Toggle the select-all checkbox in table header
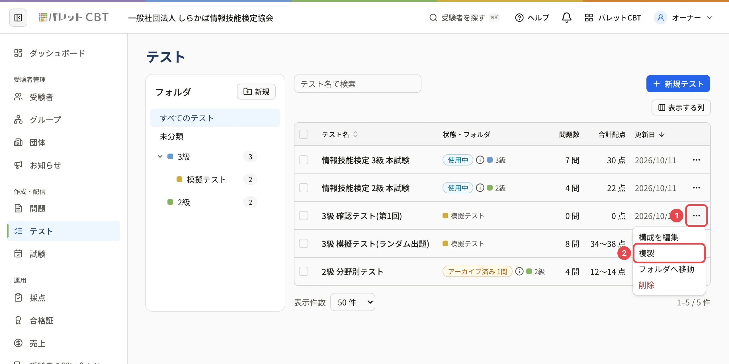This screenshot has height=364, width=729. click(304, 134)
